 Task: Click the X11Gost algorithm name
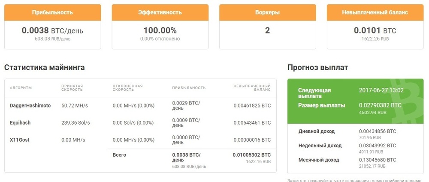point(19,140)
